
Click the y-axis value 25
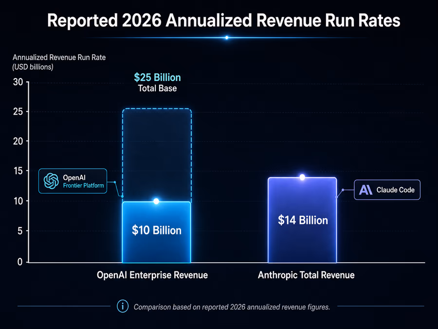tap(18, 112)
